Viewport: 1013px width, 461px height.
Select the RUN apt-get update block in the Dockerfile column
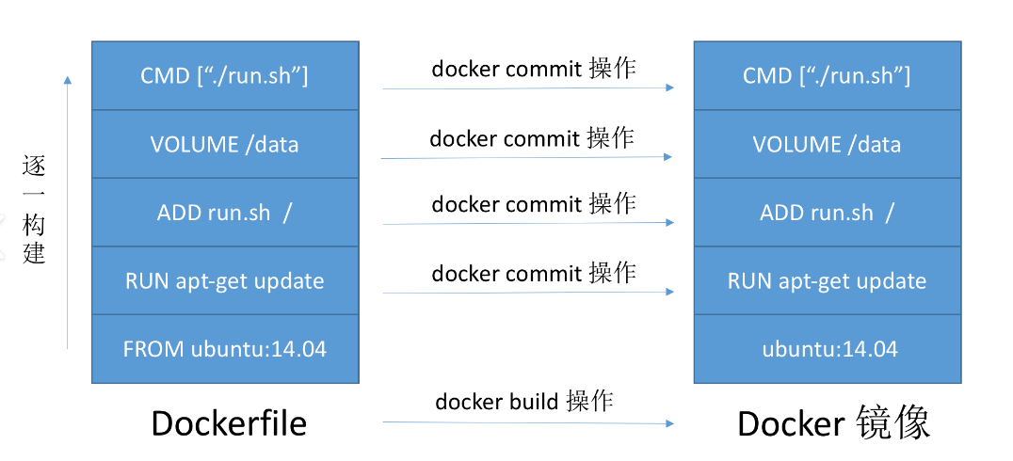pyautogui.click(x=225, y=280)
